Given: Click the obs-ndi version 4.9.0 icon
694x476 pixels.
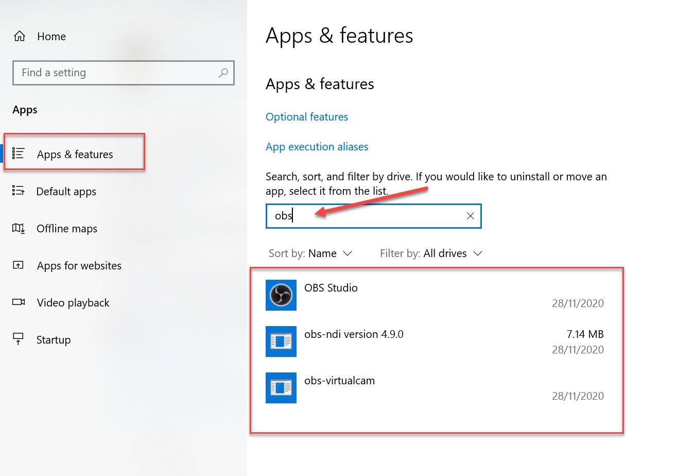Looking at the screenshot, I should pos(281,342).
